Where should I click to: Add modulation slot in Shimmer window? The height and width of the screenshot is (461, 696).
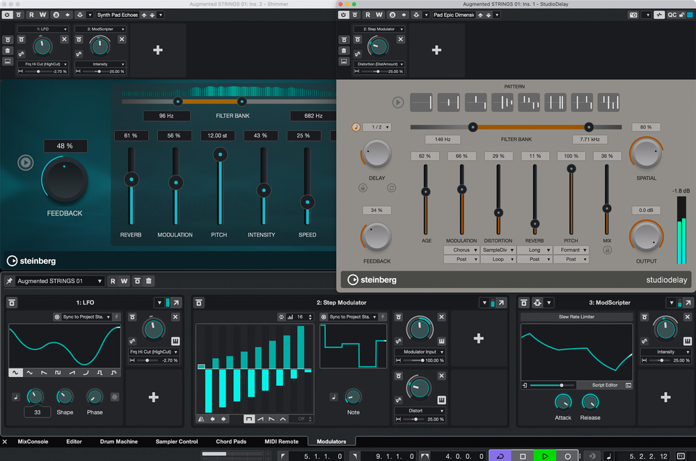157,50
